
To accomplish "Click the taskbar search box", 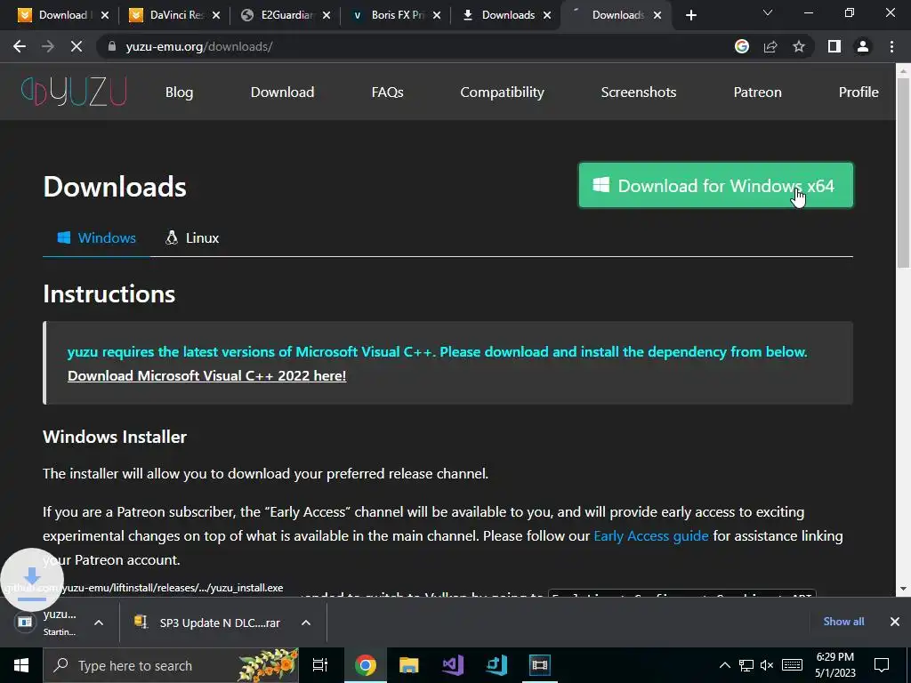I will pos(171,665).
